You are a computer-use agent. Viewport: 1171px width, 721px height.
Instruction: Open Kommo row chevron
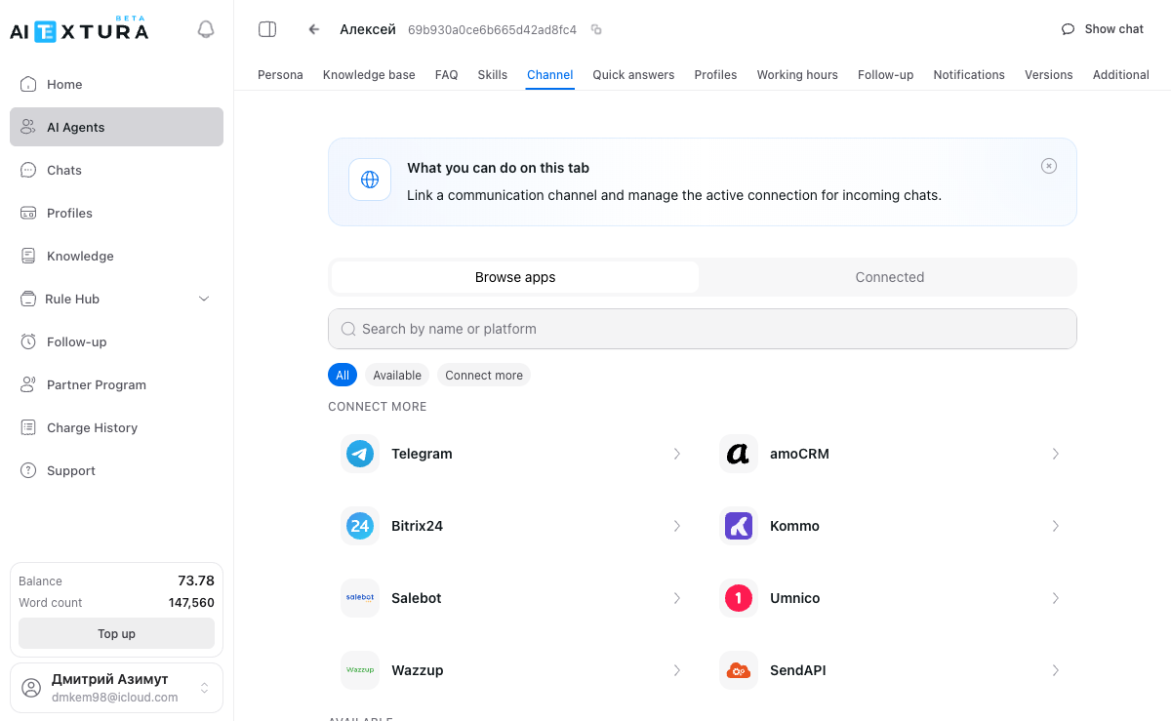(x=1056, y=526)
